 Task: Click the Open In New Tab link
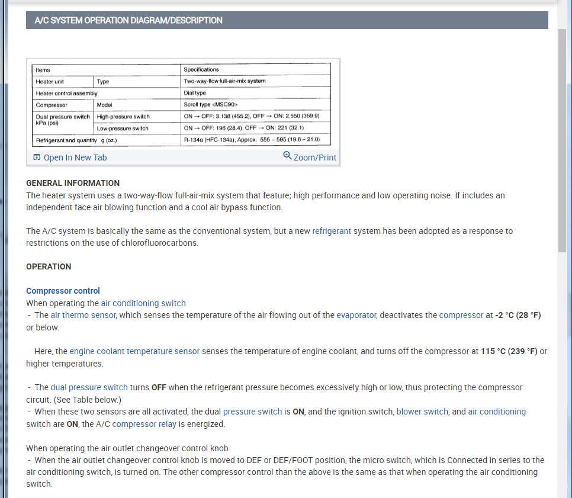75,158
